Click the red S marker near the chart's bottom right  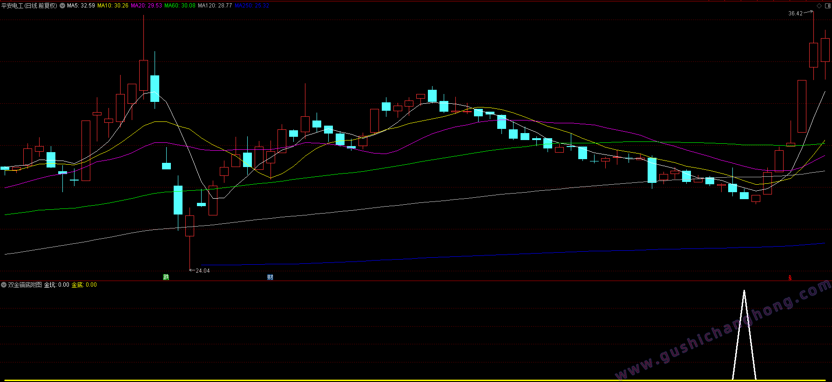(x=790, y=278)
